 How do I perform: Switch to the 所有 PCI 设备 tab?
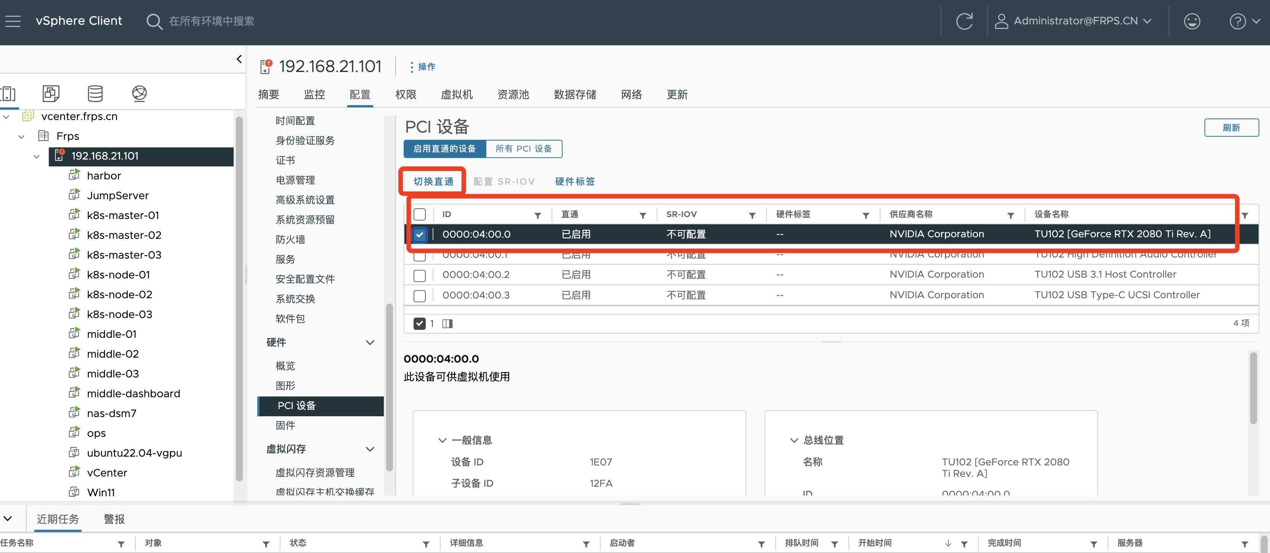pyautogui.click(x=524, y=149)
